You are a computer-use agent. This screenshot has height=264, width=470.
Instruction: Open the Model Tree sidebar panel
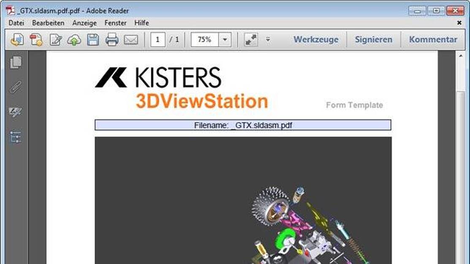[16, 137]
